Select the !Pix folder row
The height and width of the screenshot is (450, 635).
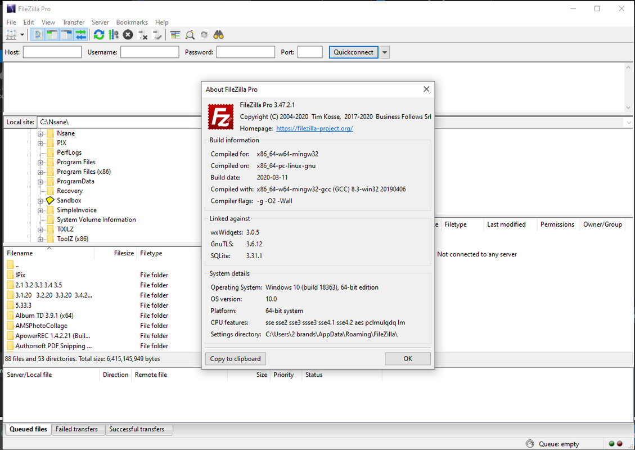102,275
